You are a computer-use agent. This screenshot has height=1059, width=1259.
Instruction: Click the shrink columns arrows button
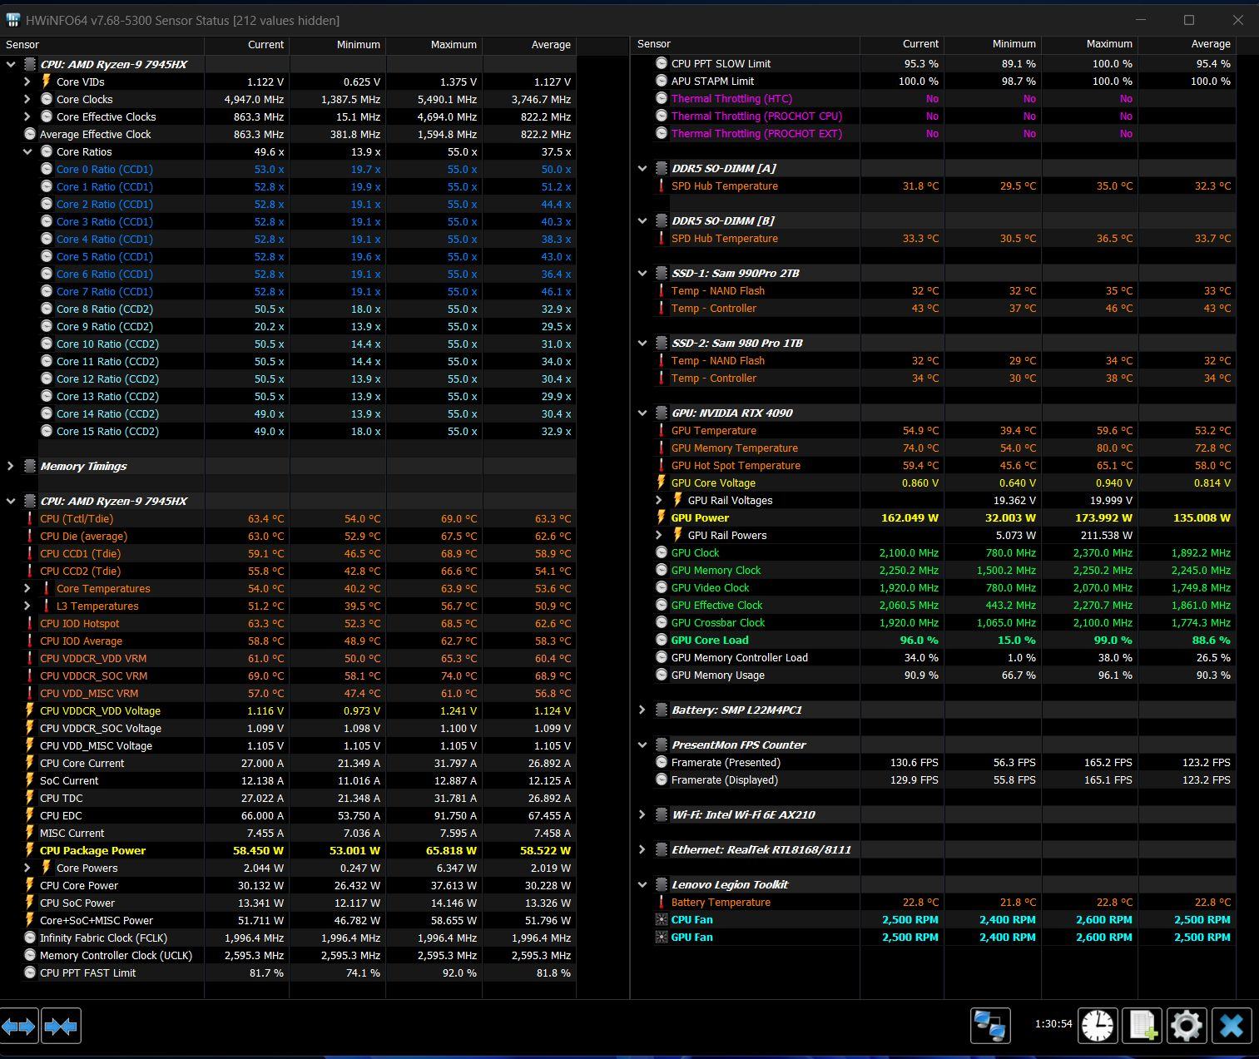click(x=61, y=1026)
